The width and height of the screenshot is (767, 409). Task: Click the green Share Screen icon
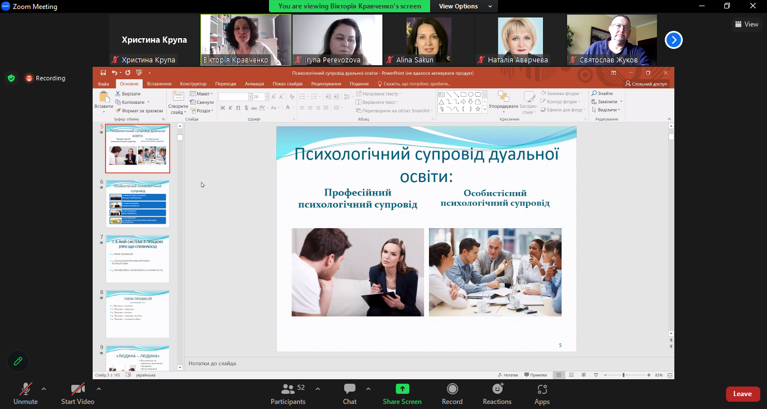402,389
